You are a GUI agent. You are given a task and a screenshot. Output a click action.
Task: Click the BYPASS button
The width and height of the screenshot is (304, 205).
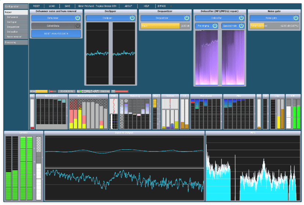tap(162, 6)
